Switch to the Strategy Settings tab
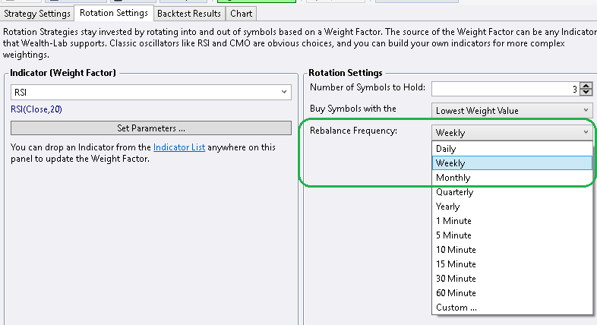The width and height of the screenshot is (597, 325). point(37,13)
